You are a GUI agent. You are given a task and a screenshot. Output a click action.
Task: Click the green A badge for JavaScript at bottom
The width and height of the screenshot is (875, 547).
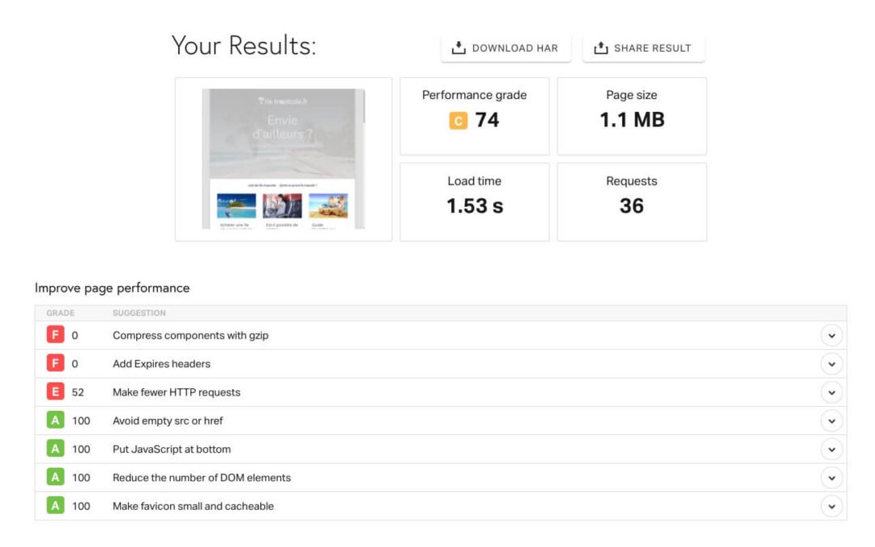pyautogui.click(x=55, y=449)
